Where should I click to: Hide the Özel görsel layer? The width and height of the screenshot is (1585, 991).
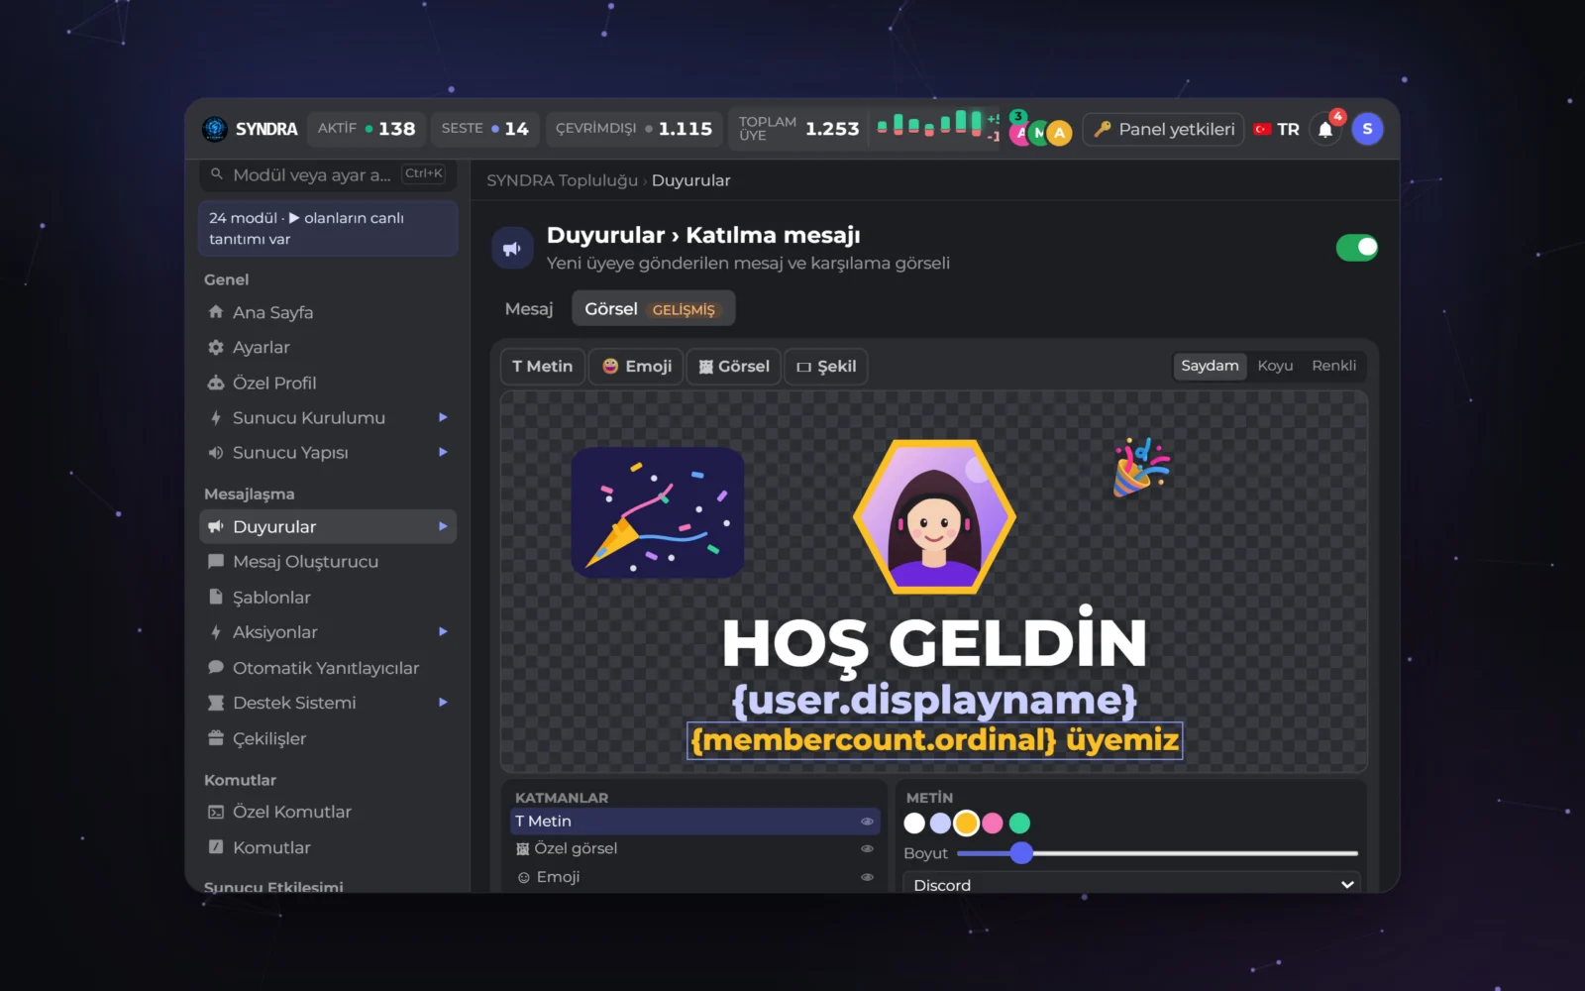coord(867,848)
